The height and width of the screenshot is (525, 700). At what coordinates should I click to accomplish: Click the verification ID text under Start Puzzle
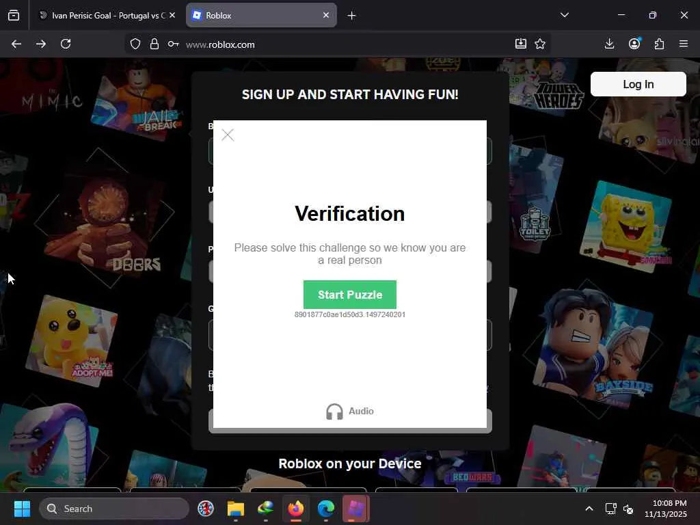coord(350,314)
